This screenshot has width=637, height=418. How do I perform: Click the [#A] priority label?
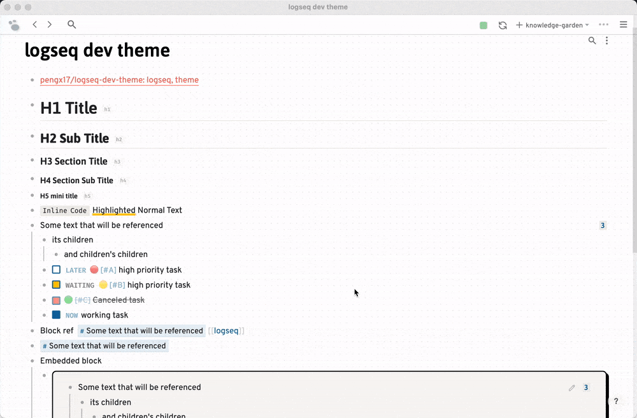click(x=108, y=270)
